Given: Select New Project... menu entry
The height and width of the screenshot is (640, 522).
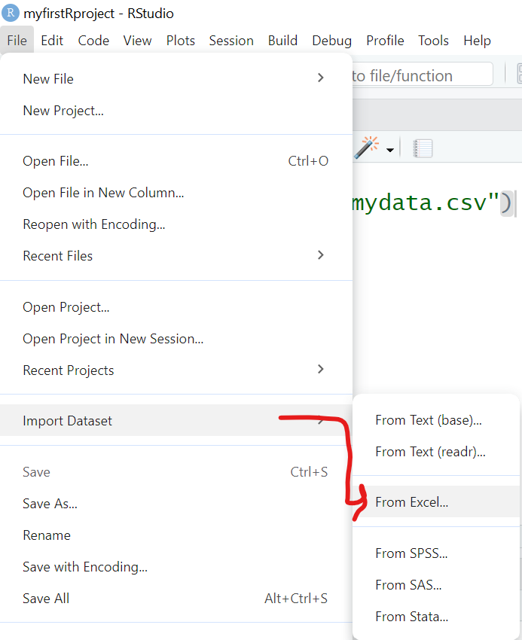Looking at the screenshot, I should click(176, 110).
